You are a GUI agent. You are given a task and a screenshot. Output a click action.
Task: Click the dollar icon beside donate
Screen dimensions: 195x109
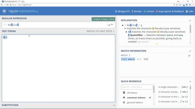[x=132, y=11]
